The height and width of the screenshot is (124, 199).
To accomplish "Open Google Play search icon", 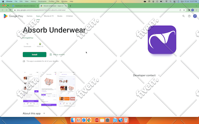I will pos(183,16).
